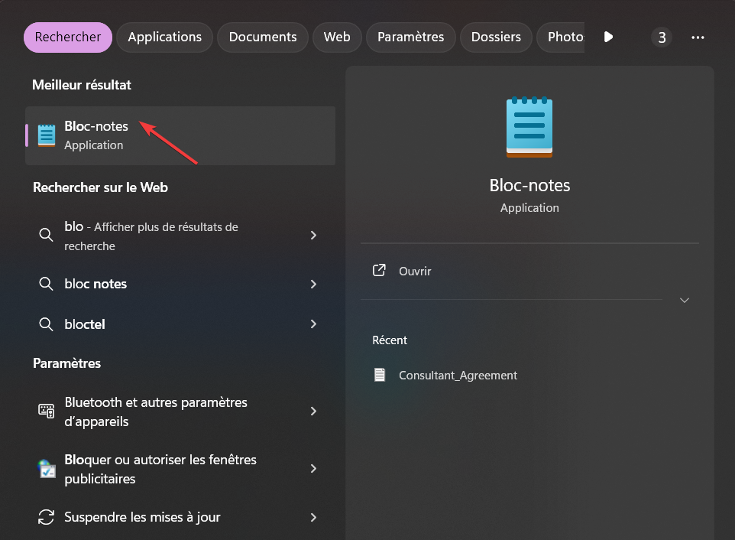
Task: Click the search icon beside bloctel
Action: pos(46,324)
